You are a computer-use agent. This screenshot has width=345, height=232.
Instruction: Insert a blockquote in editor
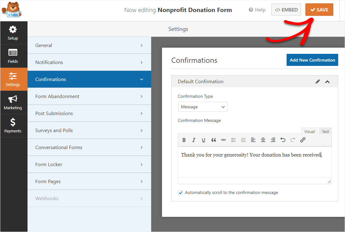point(213,140)
